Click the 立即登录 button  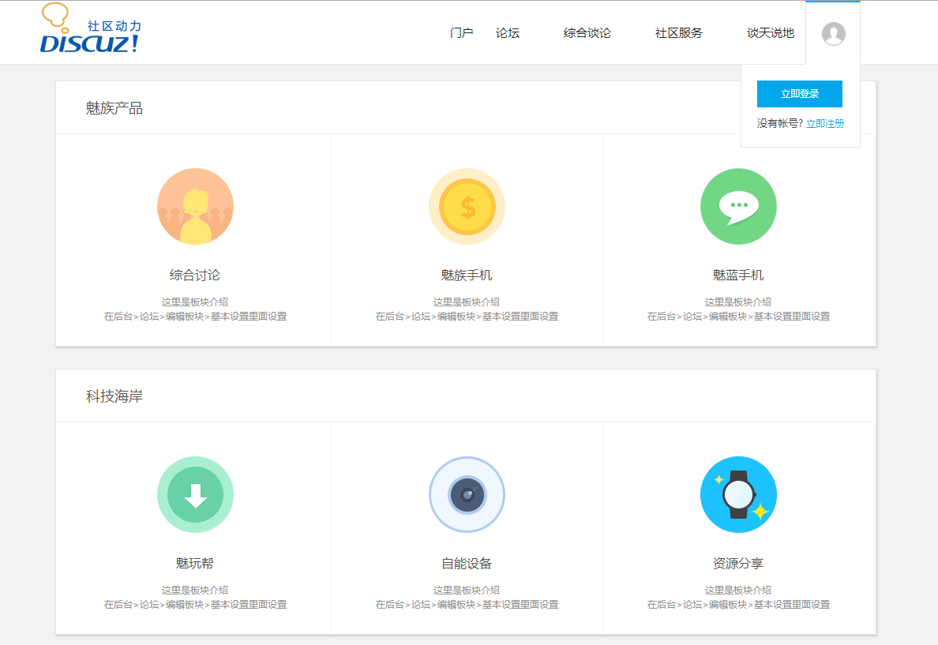tap(799, 94)
